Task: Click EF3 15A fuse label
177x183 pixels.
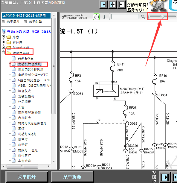Action: click(x=78, y=78)
